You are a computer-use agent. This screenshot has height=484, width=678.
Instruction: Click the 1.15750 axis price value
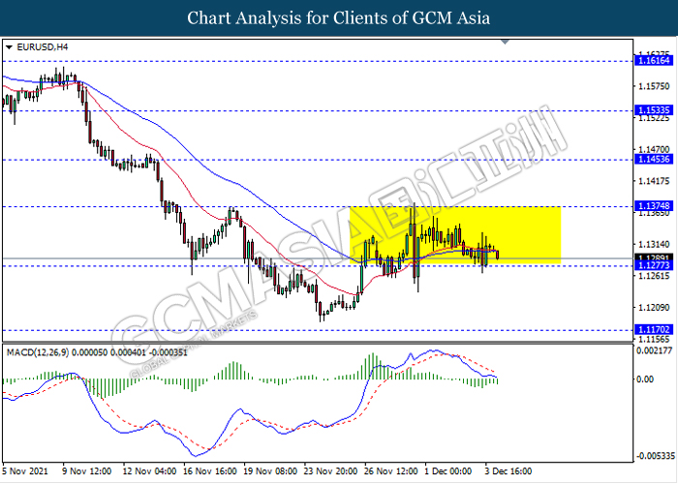654,86
